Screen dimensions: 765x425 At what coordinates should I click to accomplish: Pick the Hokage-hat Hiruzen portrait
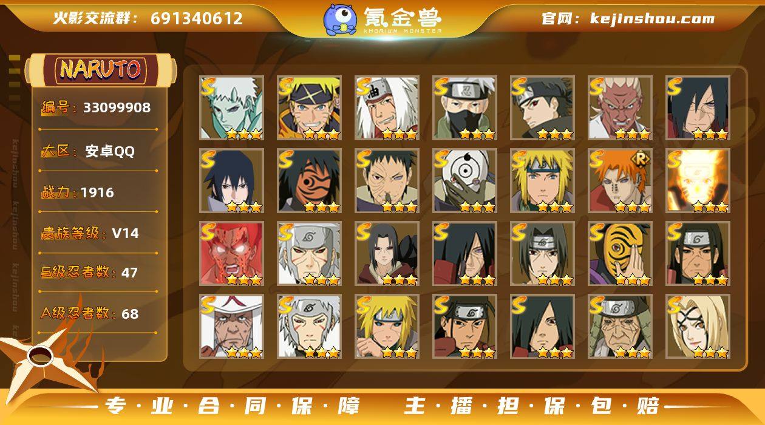(x=232, y=327)
